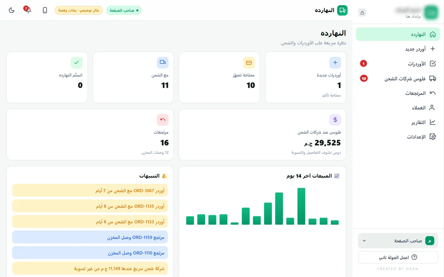Open the ORD-1133 shipping delay alert
The height and width of the screenshot is (277, 444).
coord(90,222)
